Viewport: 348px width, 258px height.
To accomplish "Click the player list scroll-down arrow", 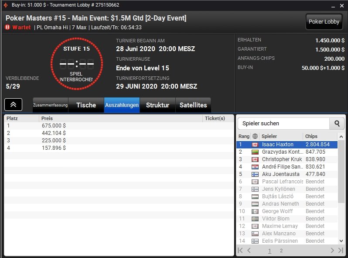I will [x=341, y=241].
